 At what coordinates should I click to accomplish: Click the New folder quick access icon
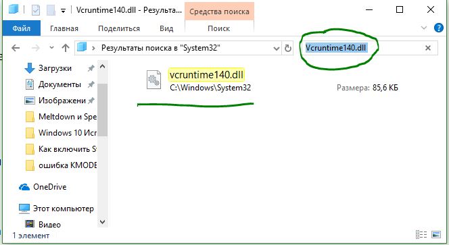(51, 10)
